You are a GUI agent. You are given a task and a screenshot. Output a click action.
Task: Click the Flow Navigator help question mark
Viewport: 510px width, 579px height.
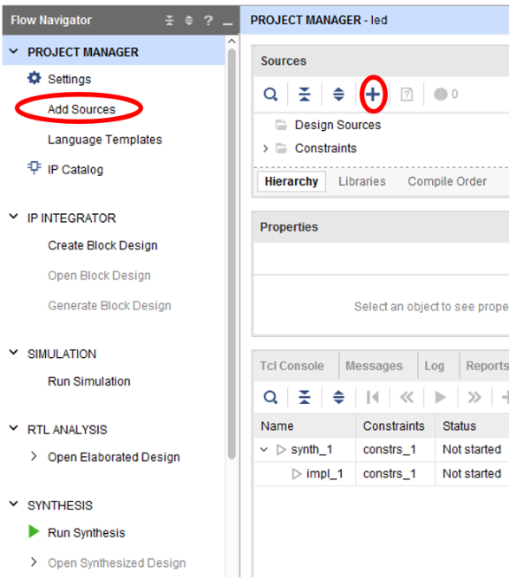[208, 20]
